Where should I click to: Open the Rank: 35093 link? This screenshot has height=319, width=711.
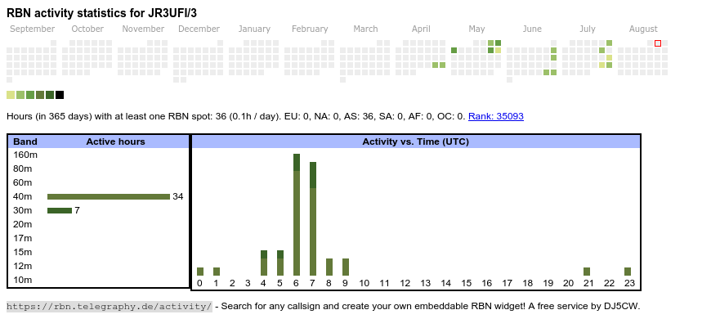[495, 116]
